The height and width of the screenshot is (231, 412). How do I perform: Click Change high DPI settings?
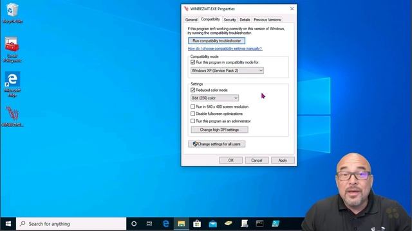point(220,130)
